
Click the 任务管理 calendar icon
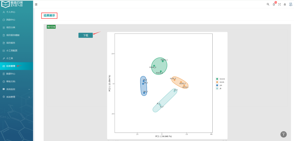point(4,66)
